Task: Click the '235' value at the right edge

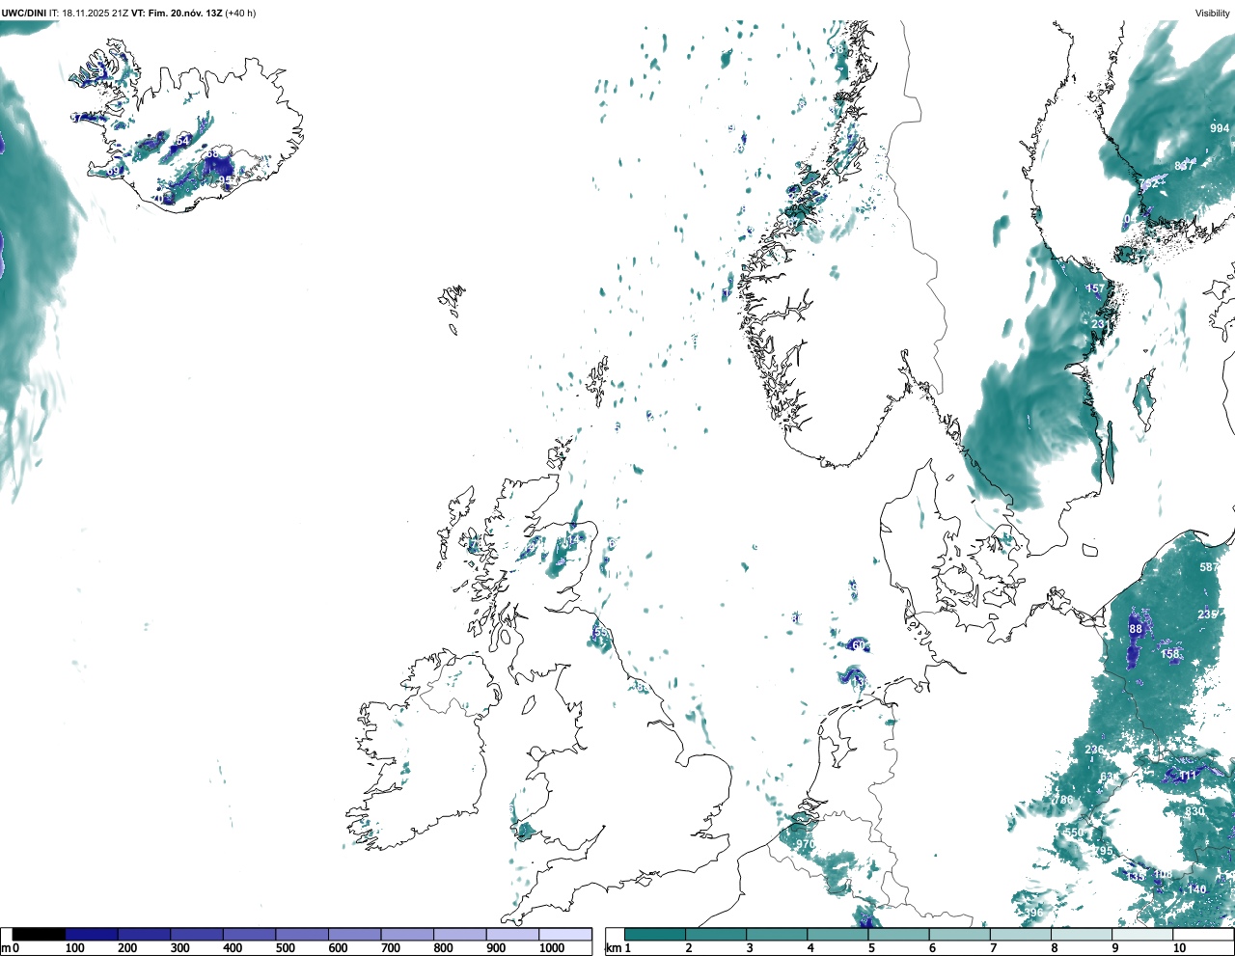Action: click(1207, 615)
